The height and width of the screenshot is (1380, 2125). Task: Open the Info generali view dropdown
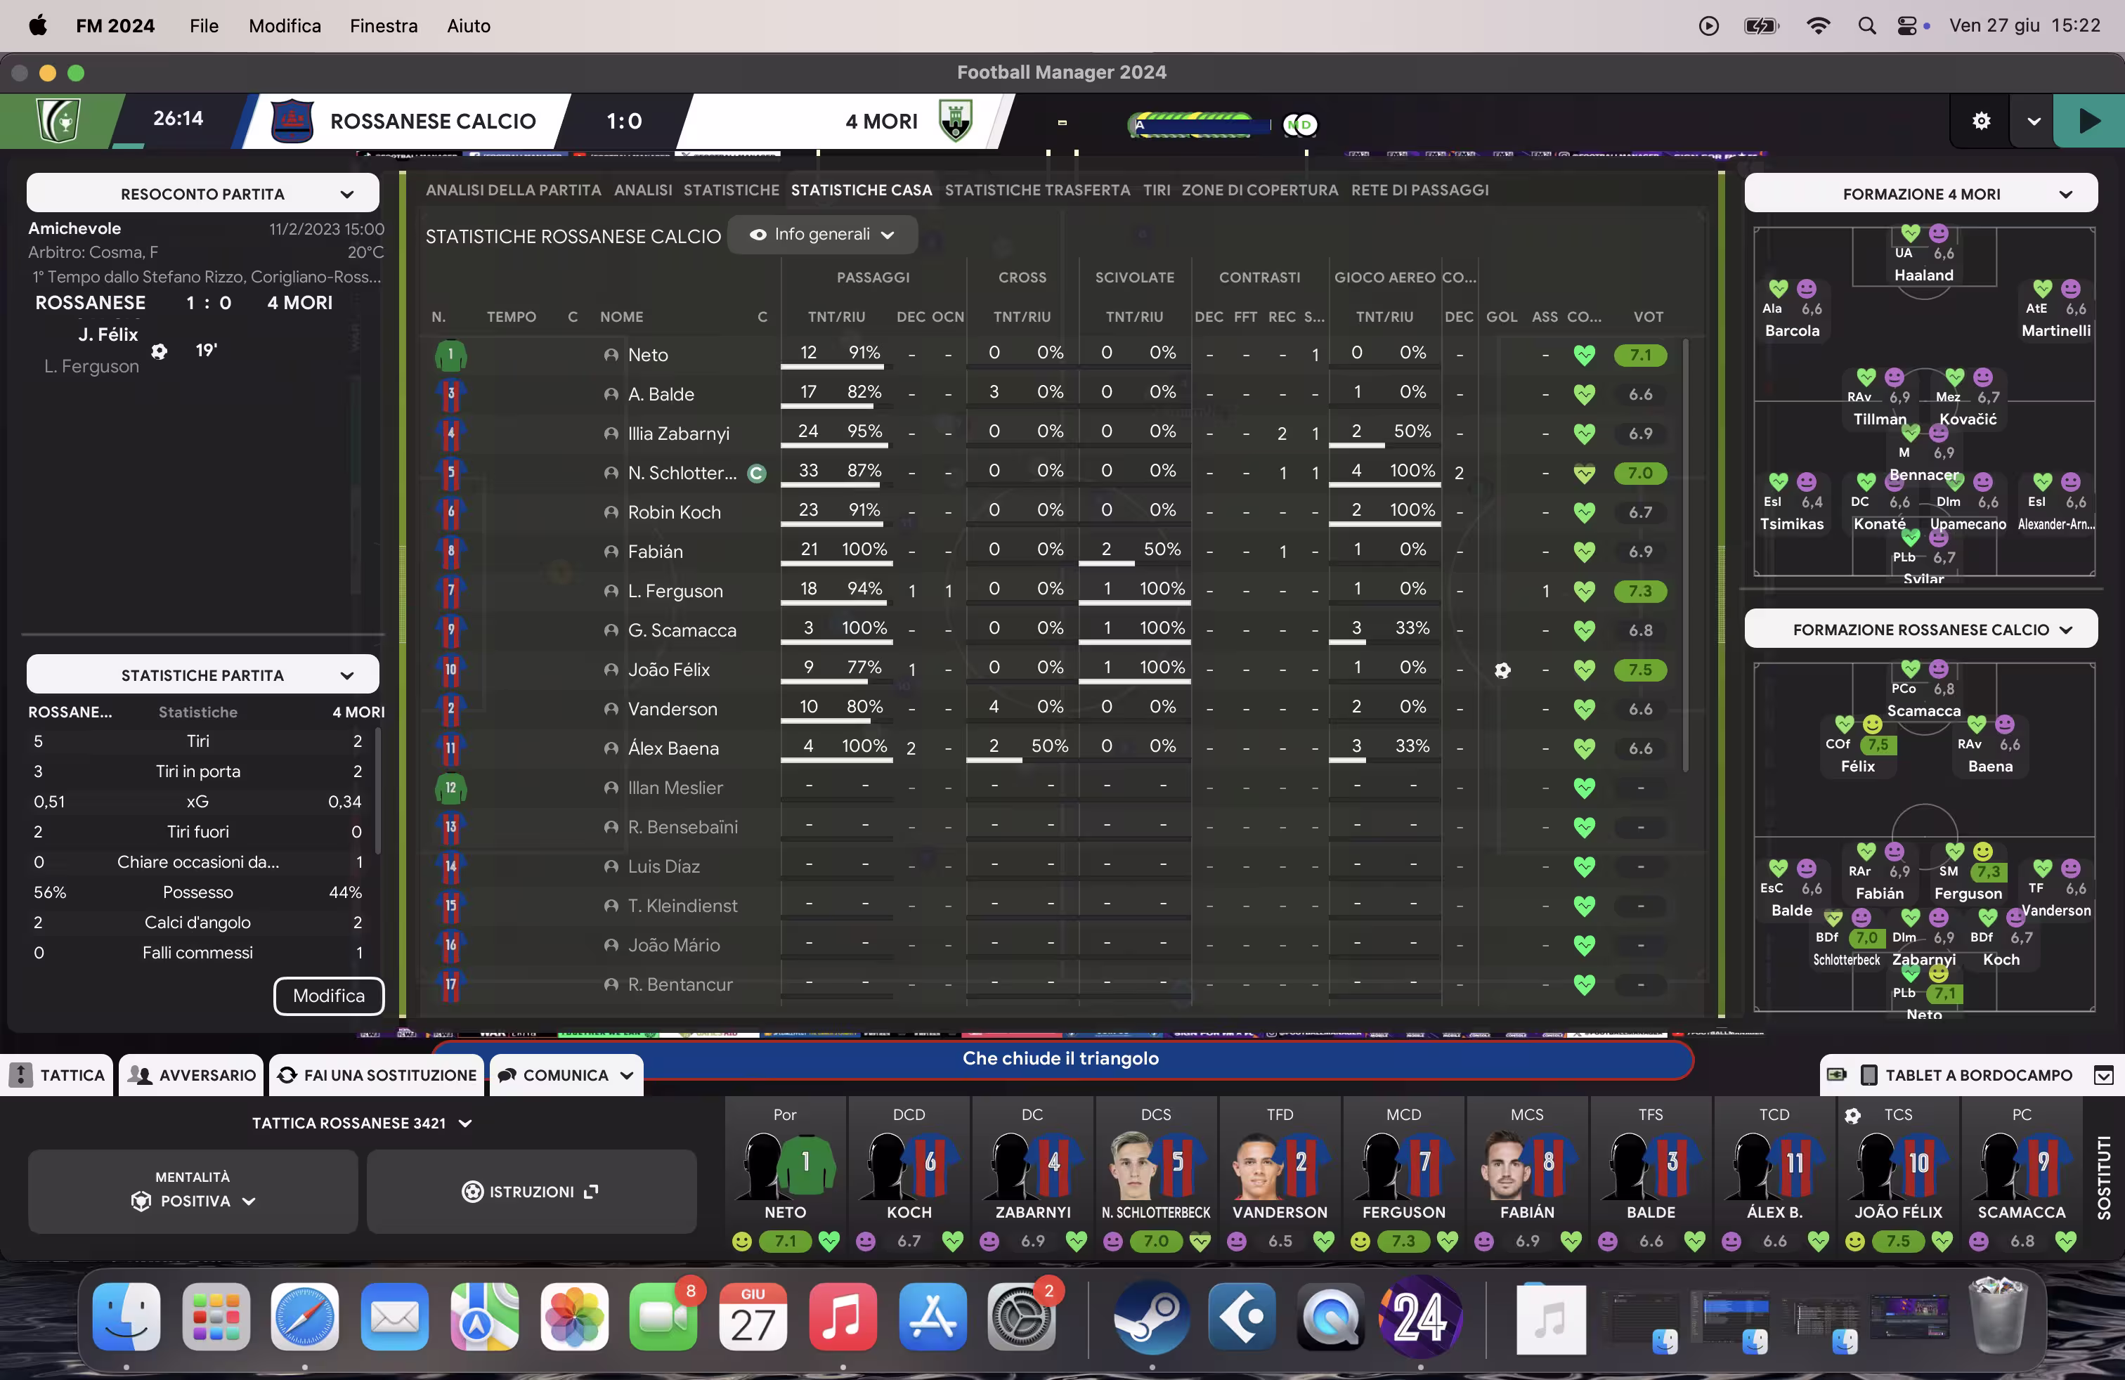tap(822, 235)
